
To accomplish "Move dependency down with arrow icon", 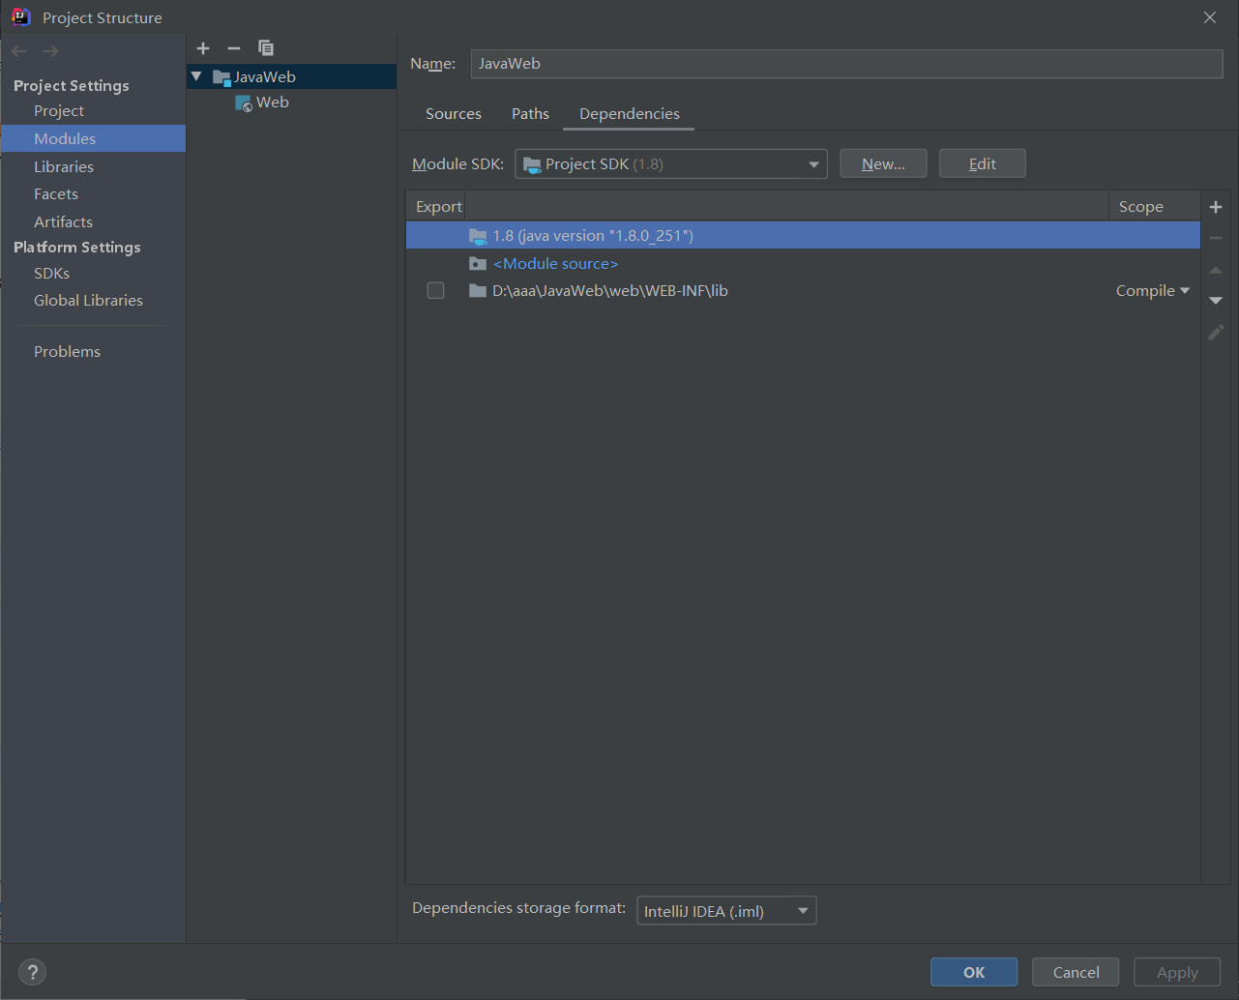I will pyautogui.click(x=1216, y=301).
